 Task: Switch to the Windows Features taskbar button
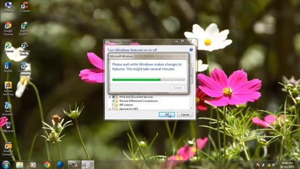[x=88, y=165]
